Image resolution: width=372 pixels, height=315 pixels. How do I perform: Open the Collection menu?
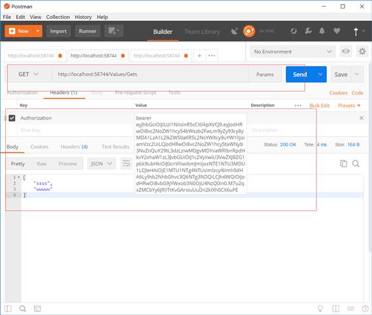(58, 17)
